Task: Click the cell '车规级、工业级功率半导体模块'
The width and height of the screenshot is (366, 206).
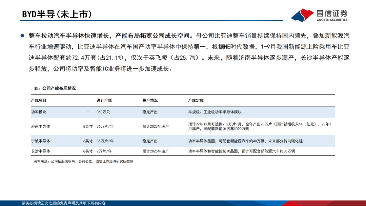Action: click(215, 112)
